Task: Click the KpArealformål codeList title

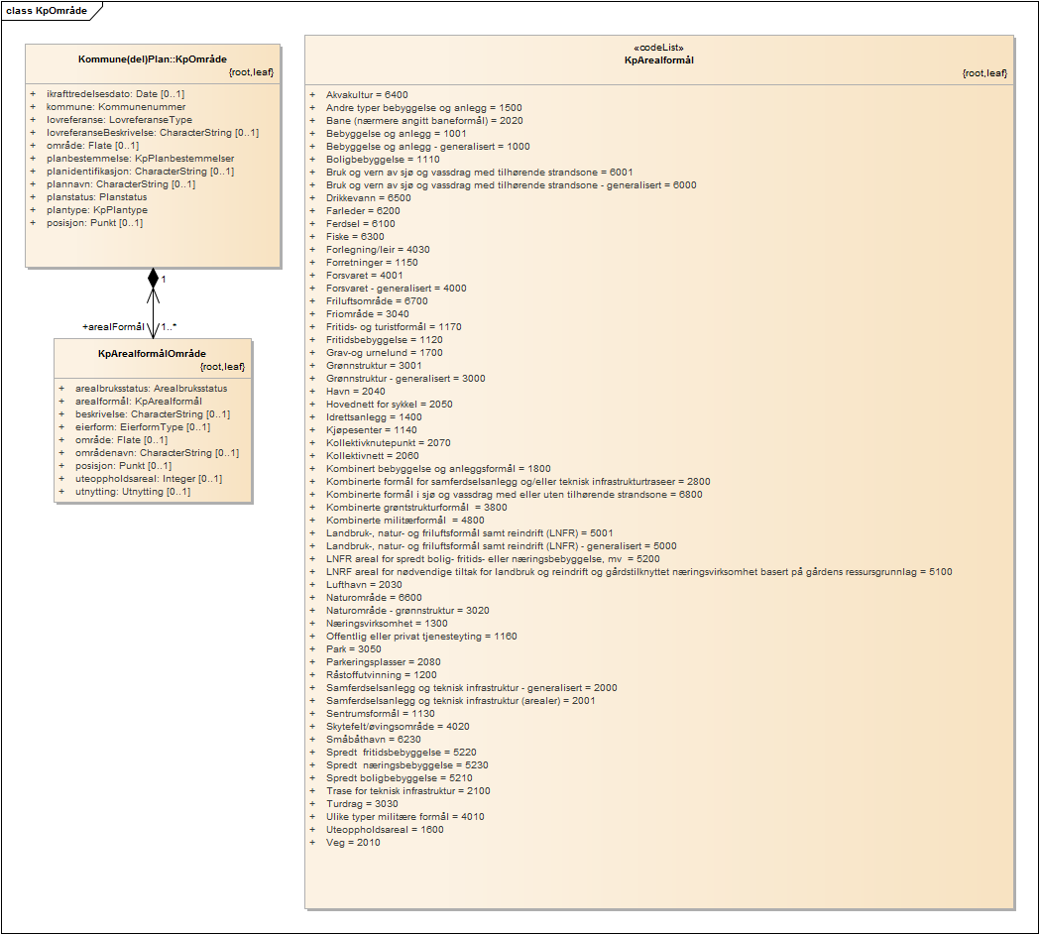Action: pyautogui.click(x=658, y=60)
